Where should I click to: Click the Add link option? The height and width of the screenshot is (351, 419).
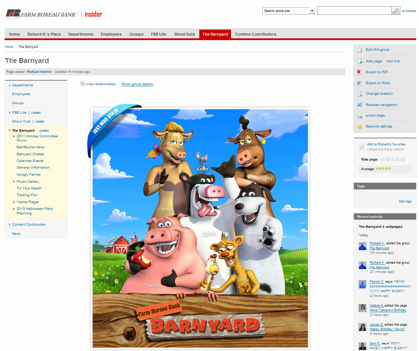click(x=393, y=61)
